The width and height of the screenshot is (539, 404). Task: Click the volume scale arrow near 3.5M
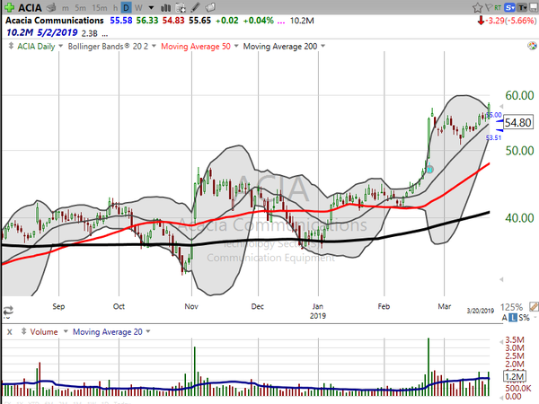point(501,342)
